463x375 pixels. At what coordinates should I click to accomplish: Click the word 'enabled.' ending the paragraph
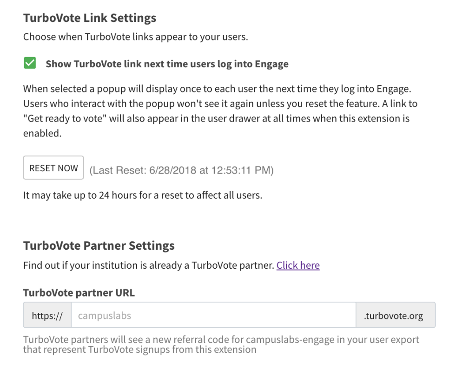coord(42,133)
